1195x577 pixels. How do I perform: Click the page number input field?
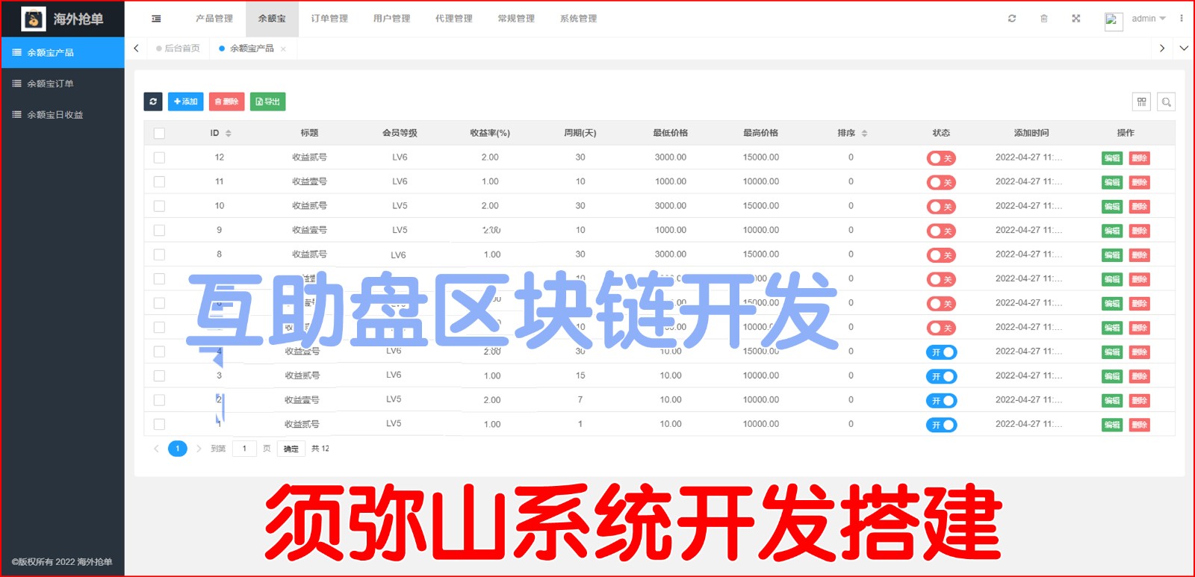point(244,449)
